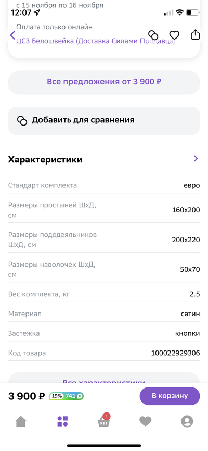Tap the back arrow at top left
208x451 pixels.
(12, 35)
